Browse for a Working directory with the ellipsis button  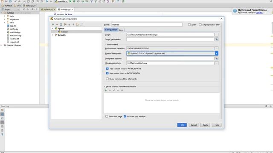point(216,63)
